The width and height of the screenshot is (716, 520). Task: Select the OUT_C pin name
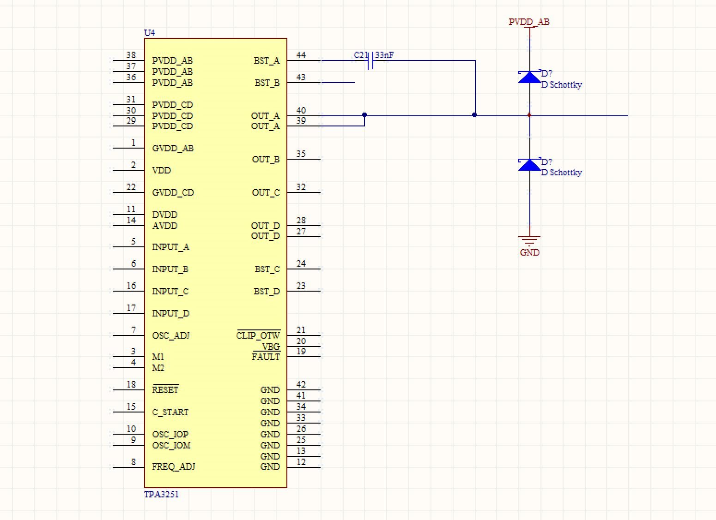(x=266, y=192)
